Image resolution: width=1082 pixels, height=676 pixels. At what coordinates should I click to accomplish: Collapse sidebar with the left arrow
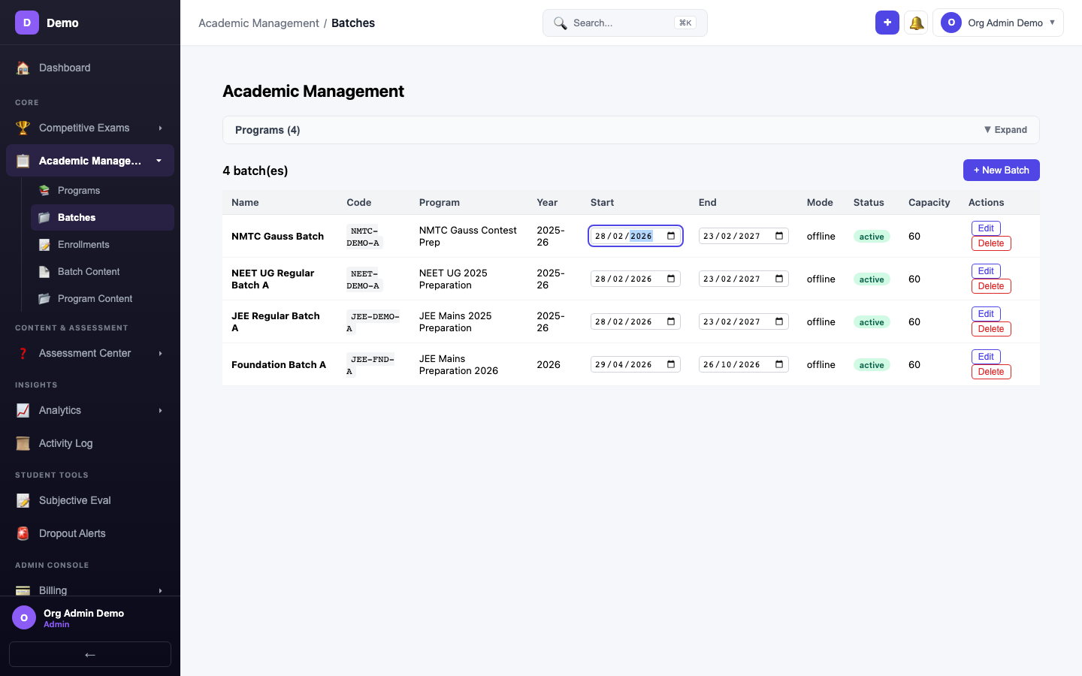[90, 654]
